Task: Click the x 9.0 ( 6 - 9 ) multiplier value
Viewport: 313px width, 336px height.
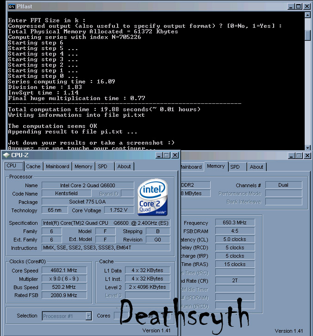Action: (64, 279)
